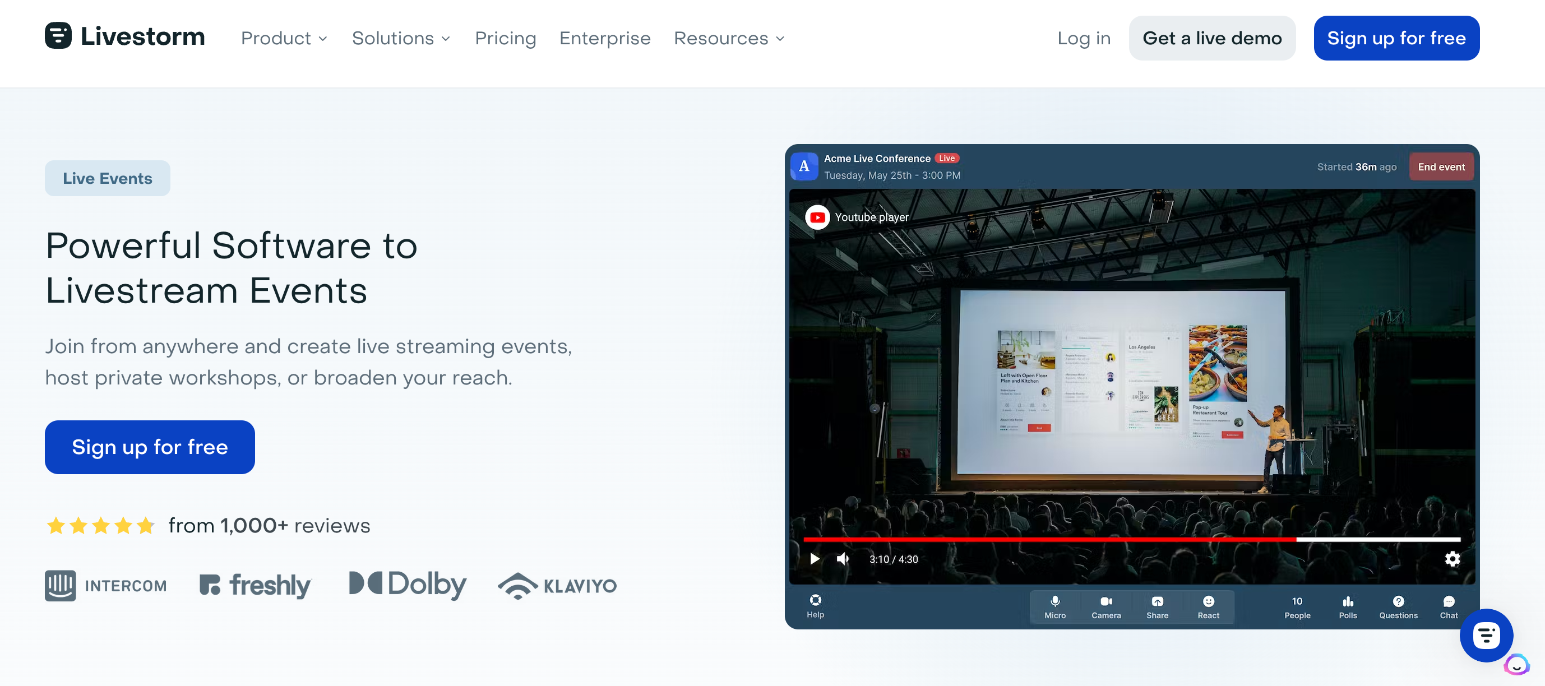Viewport: 1545px width, 686px height.
Task: Sign up for free using the hero button
Action: (149, 447)
